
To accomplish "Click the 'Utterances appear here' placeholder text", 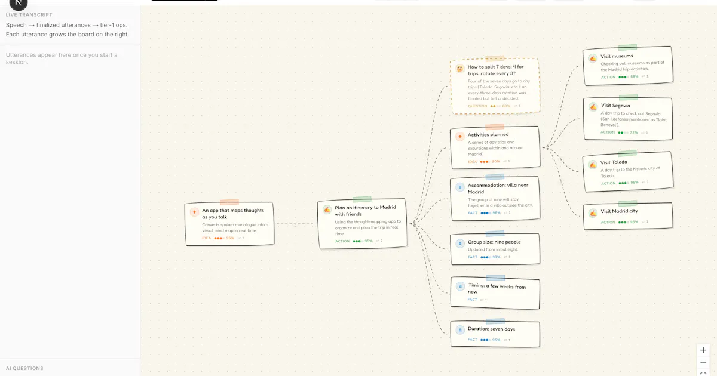I will pos(62,58).
